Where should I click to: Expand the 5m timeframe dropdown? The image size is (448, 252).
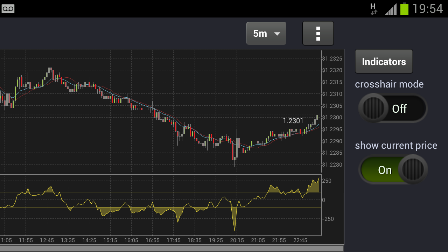(x=266, y=34)
